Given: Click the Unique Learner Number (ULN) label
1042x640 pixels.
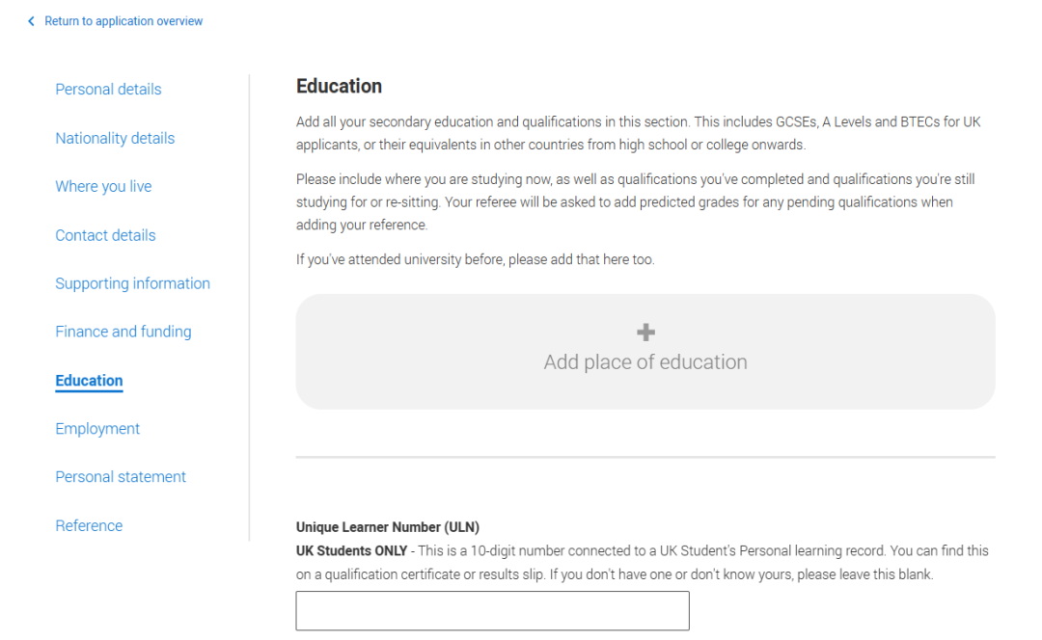Looking at the screenshot, I should pos(387,527).
